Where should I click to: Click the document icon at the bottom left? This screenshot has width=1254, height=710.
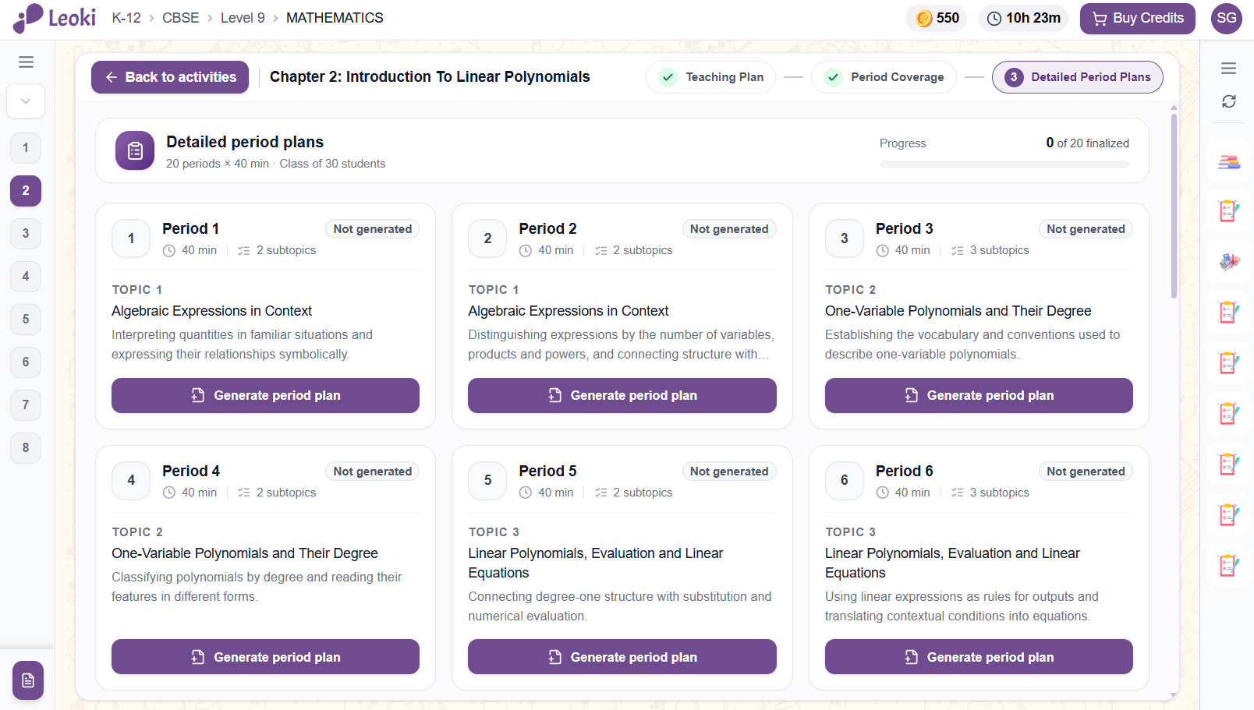[28, 680]
